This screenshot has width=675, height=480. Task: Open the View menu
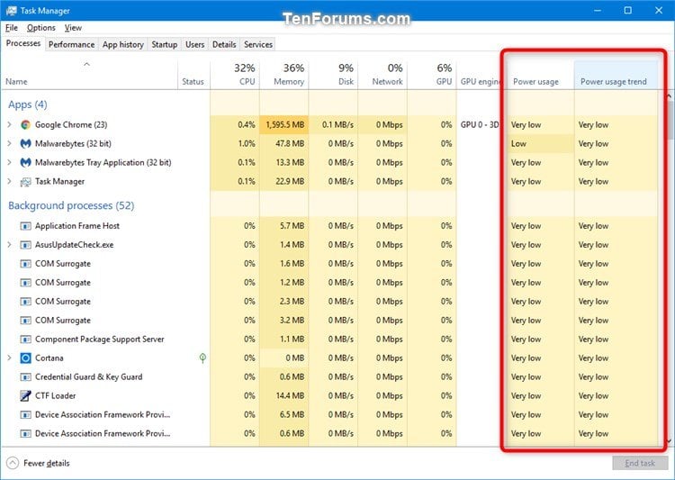click(x=73, y=28)
